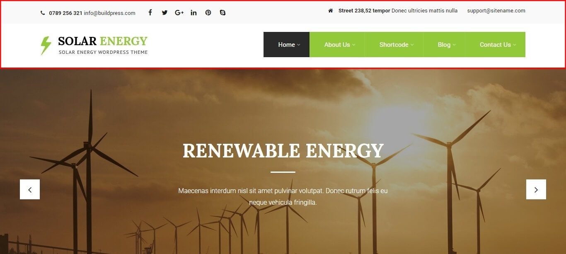This screenshot has width=566, height=254.
Task: Open the Shortcode dropdown menu
Action: (396, 45)
